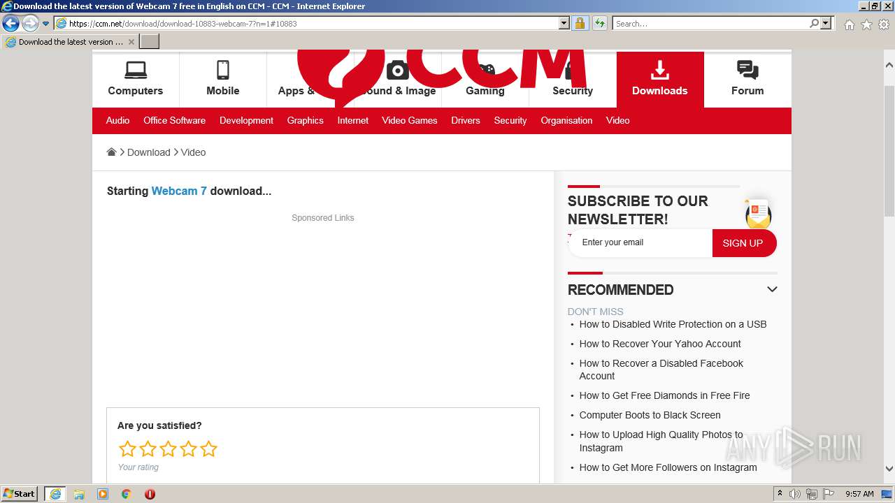Screen dimensions: 895x503
Task: Open the Webcam 7 link
Action: (179, 191)
